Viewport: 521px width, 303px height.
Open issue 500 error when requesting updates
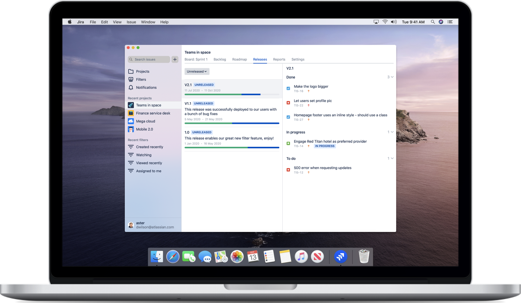(x=323, y=168)
